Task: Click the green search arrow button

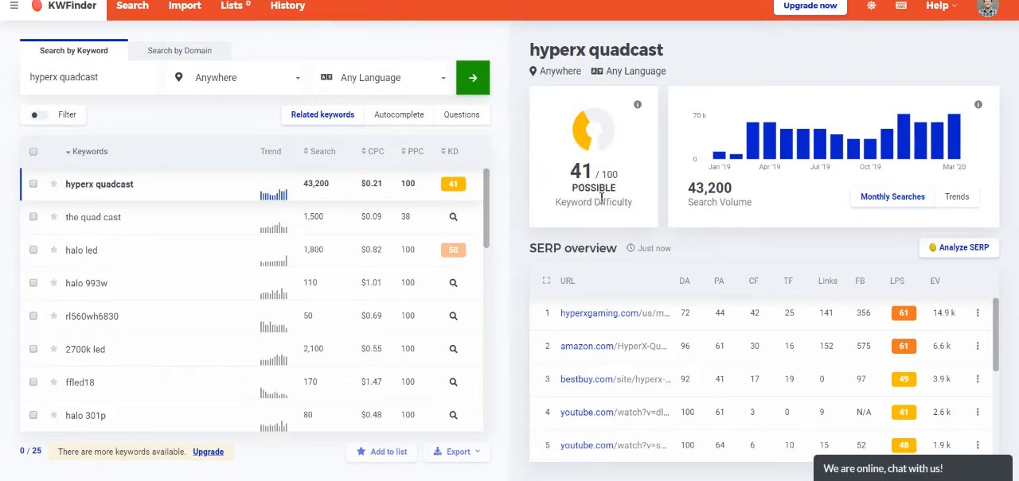Action: (473, 78)
